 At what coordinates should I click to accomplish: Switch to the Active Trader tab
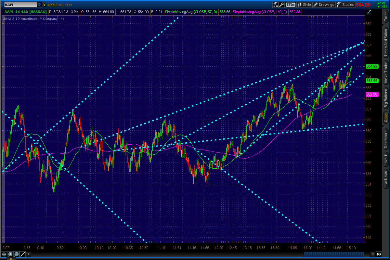pos(385,72)
